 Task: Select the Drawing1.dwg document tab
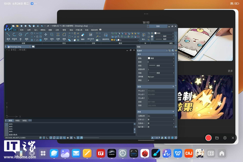pos(16,46)
